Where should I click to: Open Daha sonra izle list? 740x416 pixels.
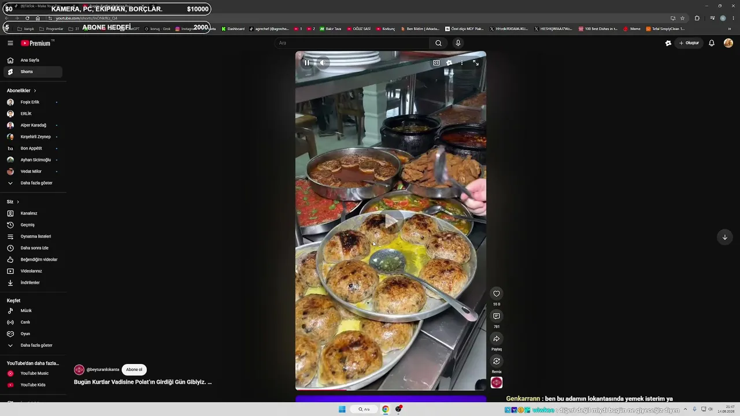(x=33, y=248)
